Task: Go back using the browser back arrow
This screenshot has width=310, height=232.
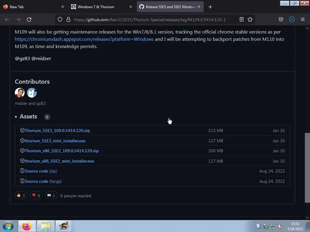Action: point(7,20)
